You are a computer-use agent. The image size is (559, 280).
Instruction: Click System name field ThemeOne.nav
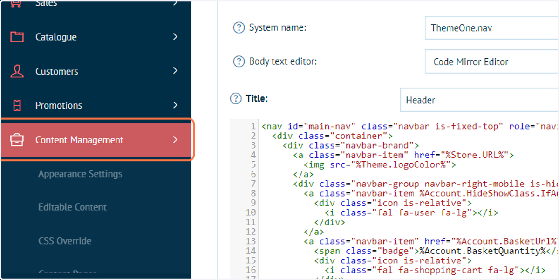[x=491, y=28]
